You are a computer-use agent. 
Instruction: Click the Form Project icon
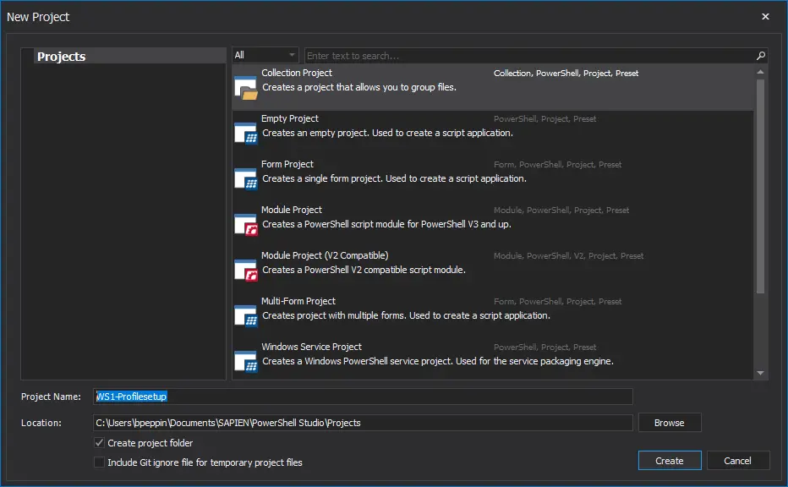(x=246, y=179)
